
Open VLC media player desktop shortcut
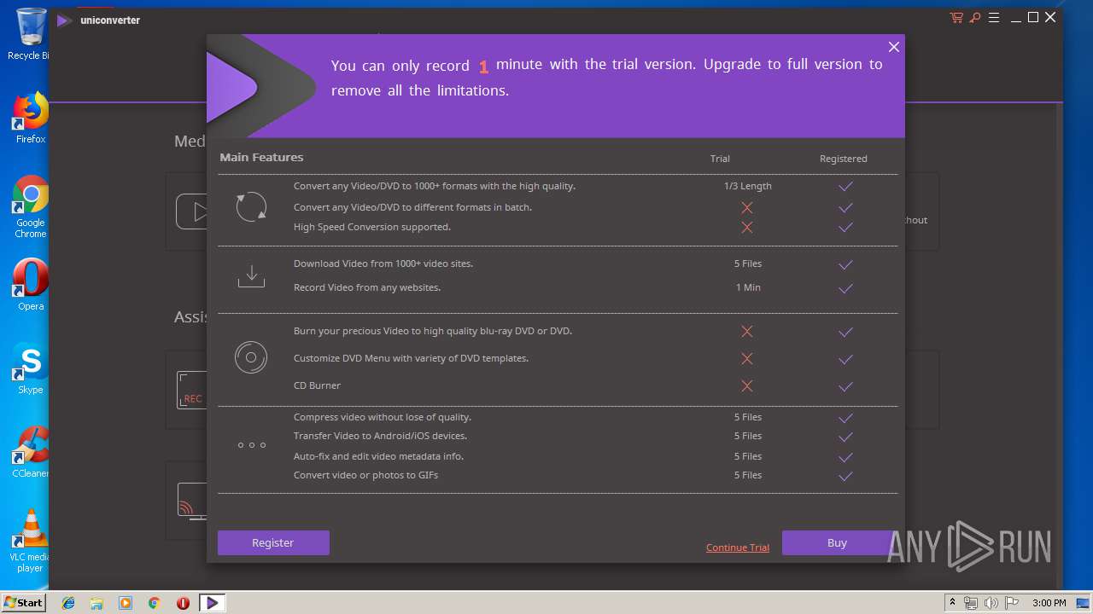click(x=31, y=541)
